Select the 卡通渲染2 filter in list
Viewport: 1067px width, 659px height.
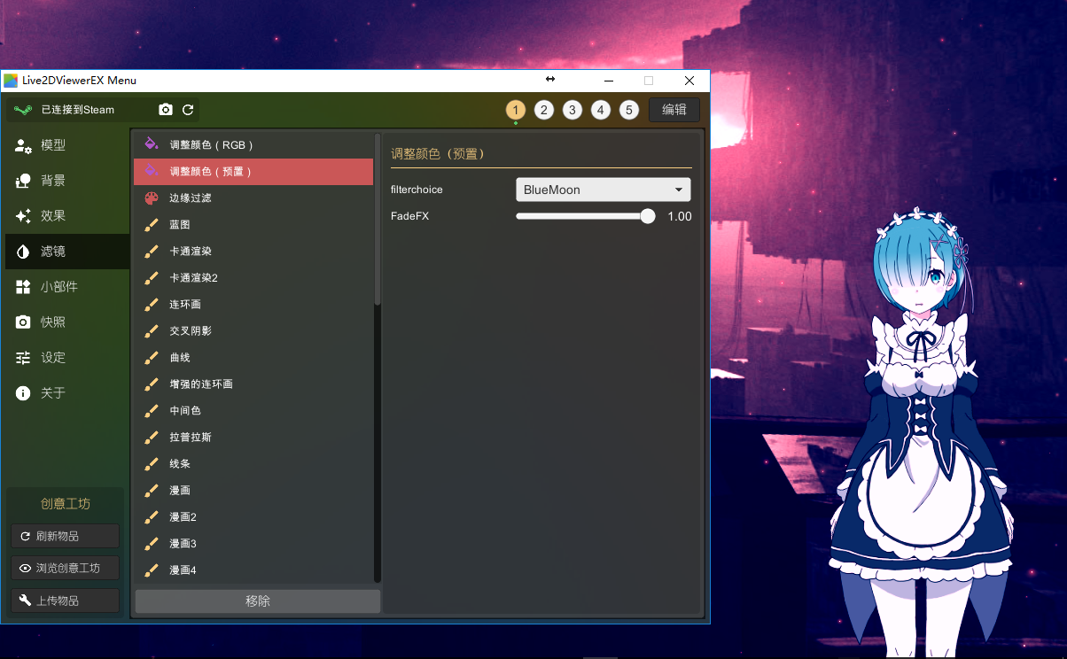click(x=193, y=278)
